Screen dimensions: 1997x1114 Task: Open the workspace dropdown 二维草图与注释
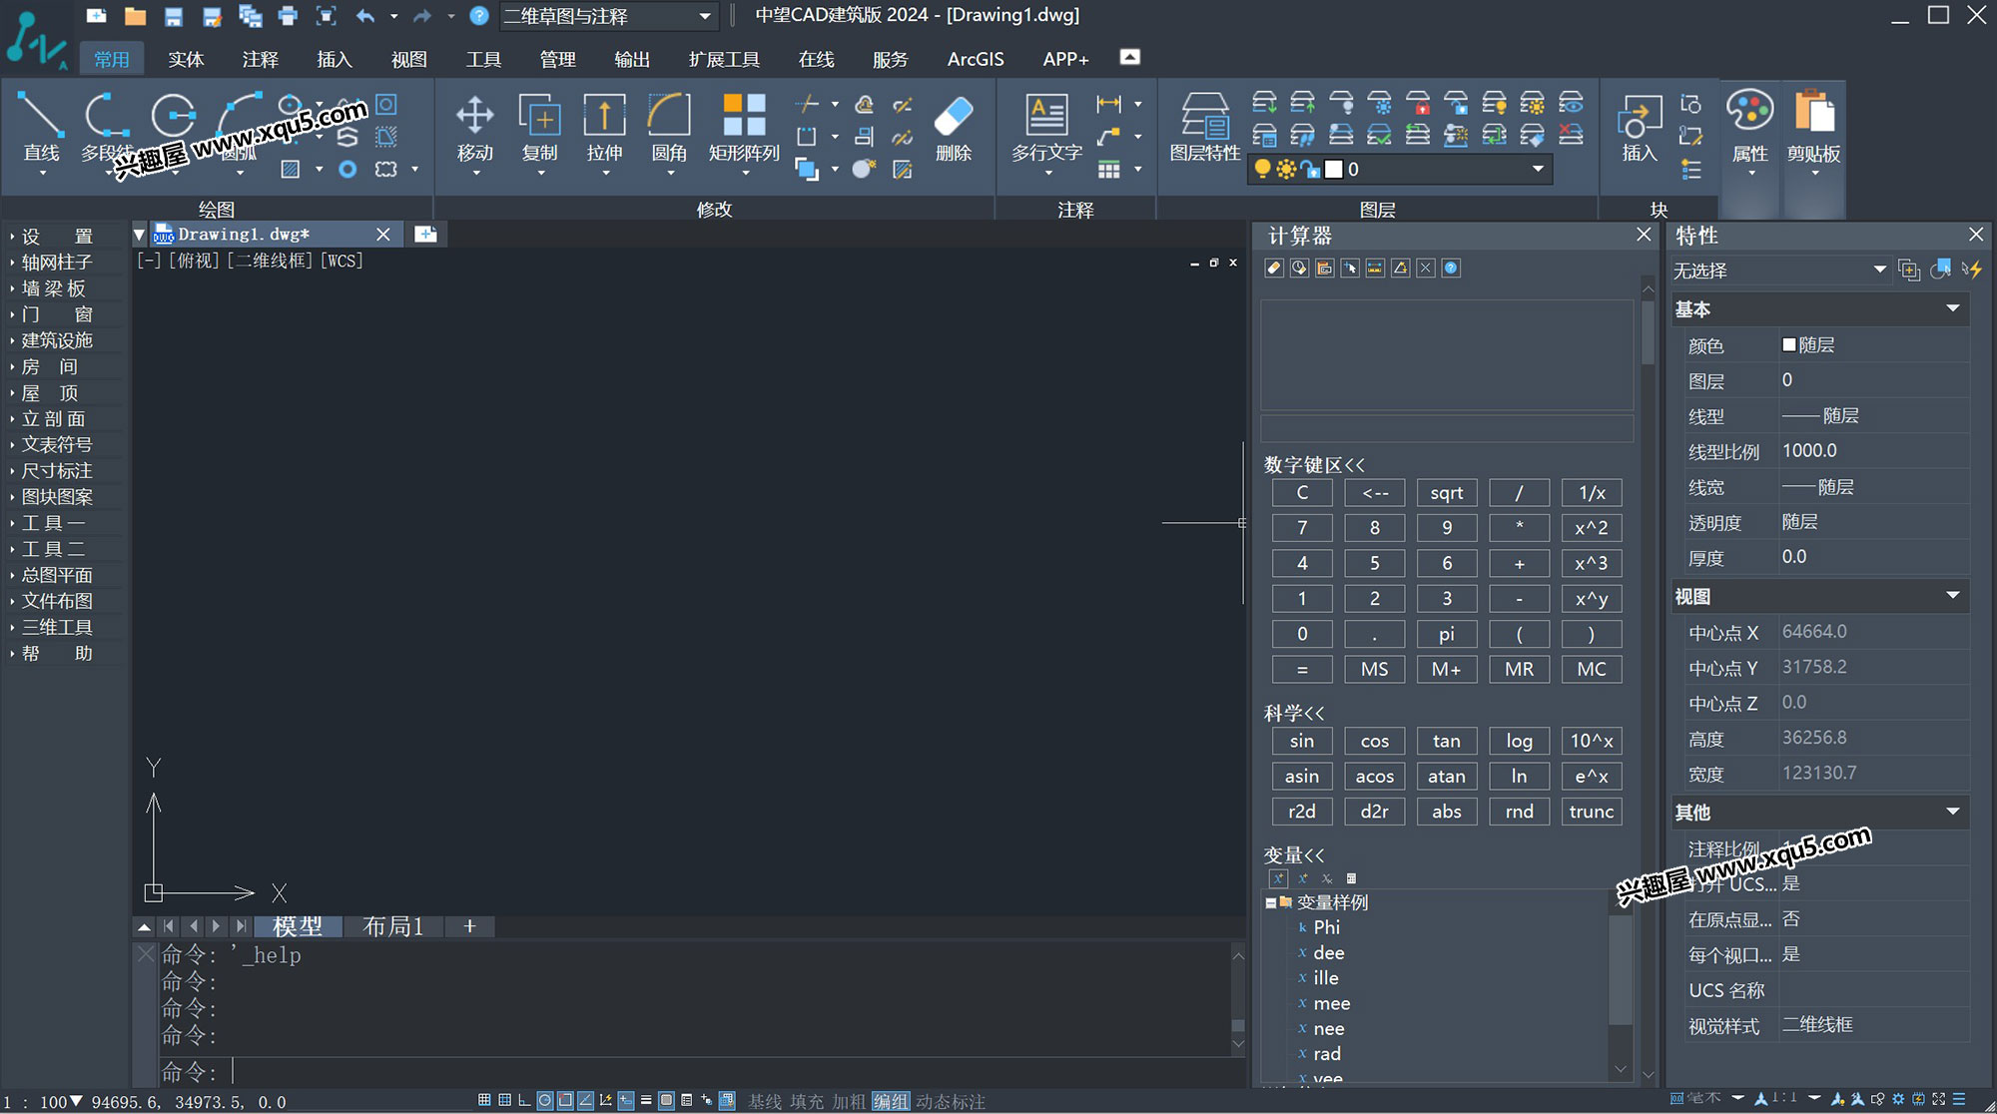tap(608, 16)
